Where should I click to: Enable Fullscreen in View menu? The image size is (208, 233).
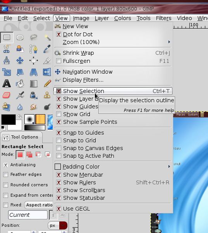point(113,61)
